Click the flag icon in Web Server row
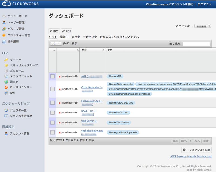 (60, 123)
